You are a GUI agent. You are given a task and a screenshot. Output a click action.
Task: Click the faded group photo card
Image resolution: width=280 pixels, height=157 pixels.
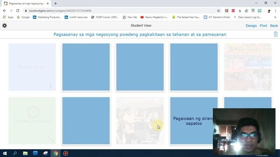pos(140,121)
